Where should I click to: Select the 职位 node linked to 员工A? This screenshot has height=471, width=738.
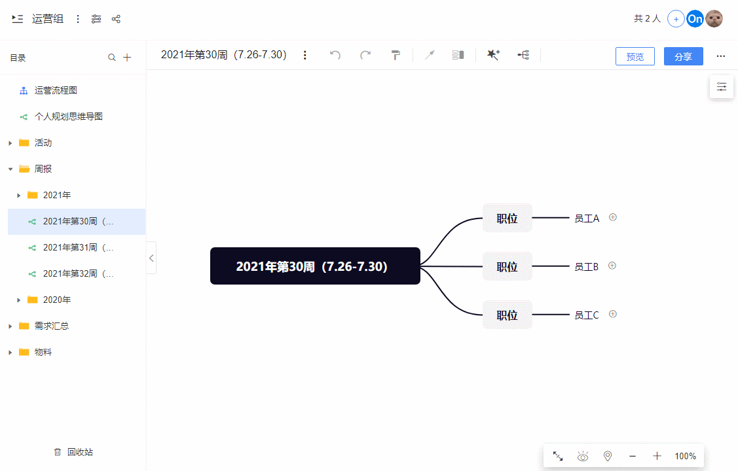coord(507,218)
